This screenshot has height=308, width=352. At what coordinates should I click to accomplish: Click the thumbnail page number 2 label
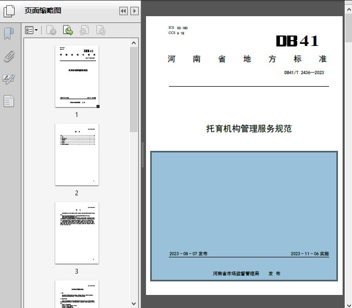77,193
